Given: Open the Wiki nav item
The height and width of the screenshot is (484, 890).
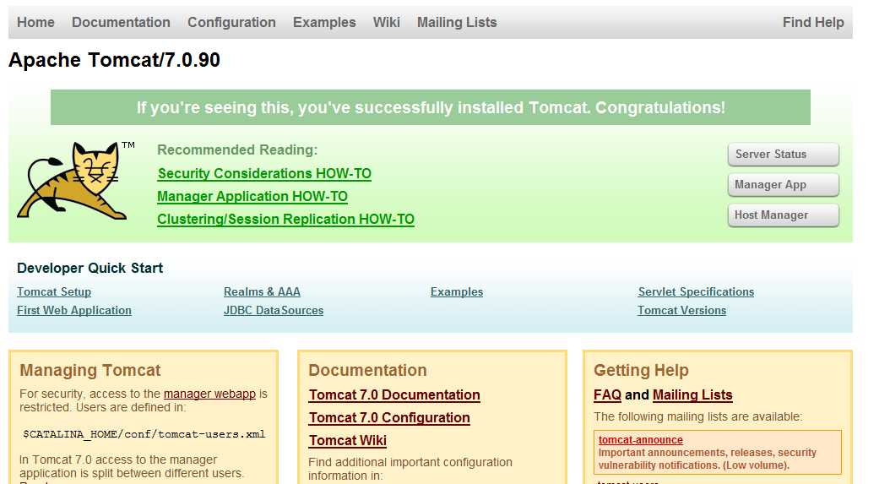Looking at the screenshot, I should click(387, 22).
